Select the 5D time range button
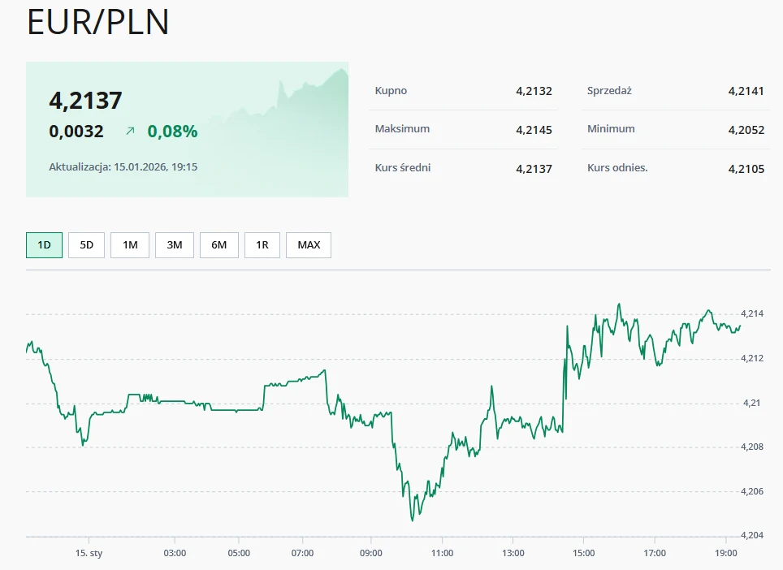This screenshot has height=570, width=783. click(85, 244)
